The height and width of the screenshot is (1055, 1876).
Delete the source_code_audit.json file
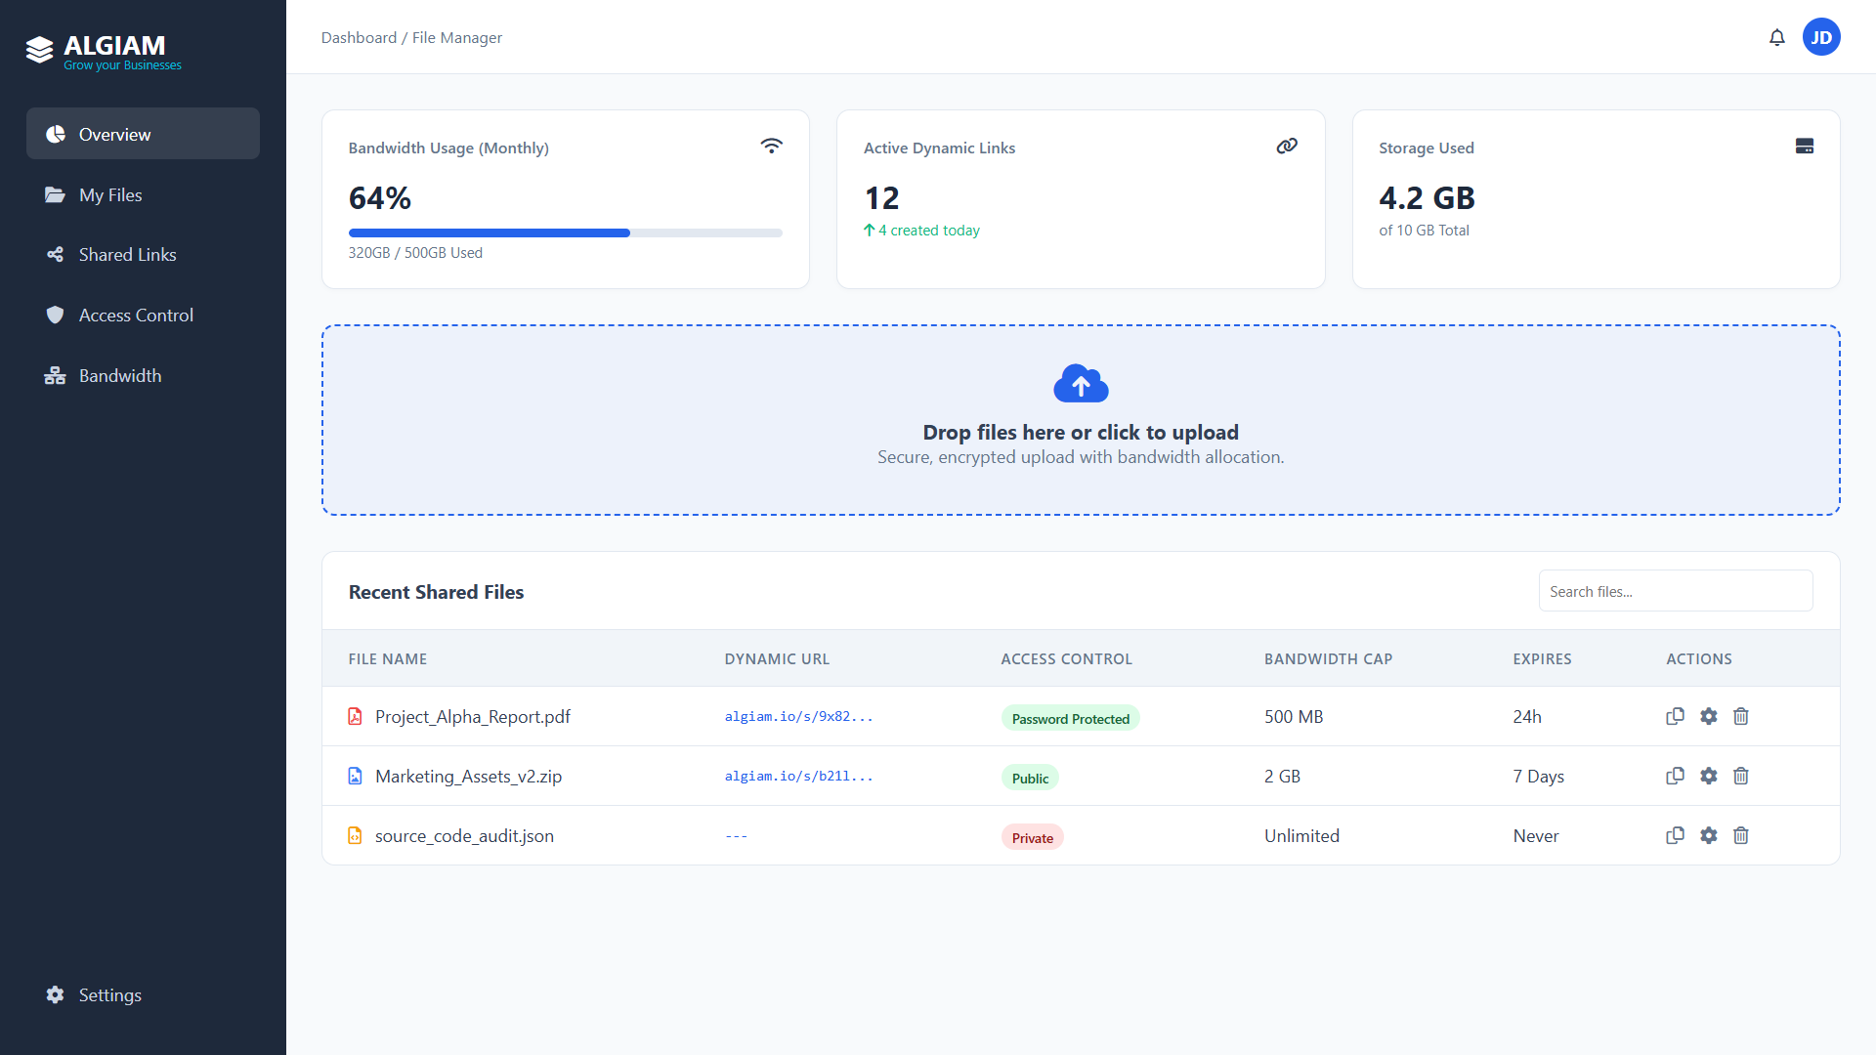pos(1741,835)
